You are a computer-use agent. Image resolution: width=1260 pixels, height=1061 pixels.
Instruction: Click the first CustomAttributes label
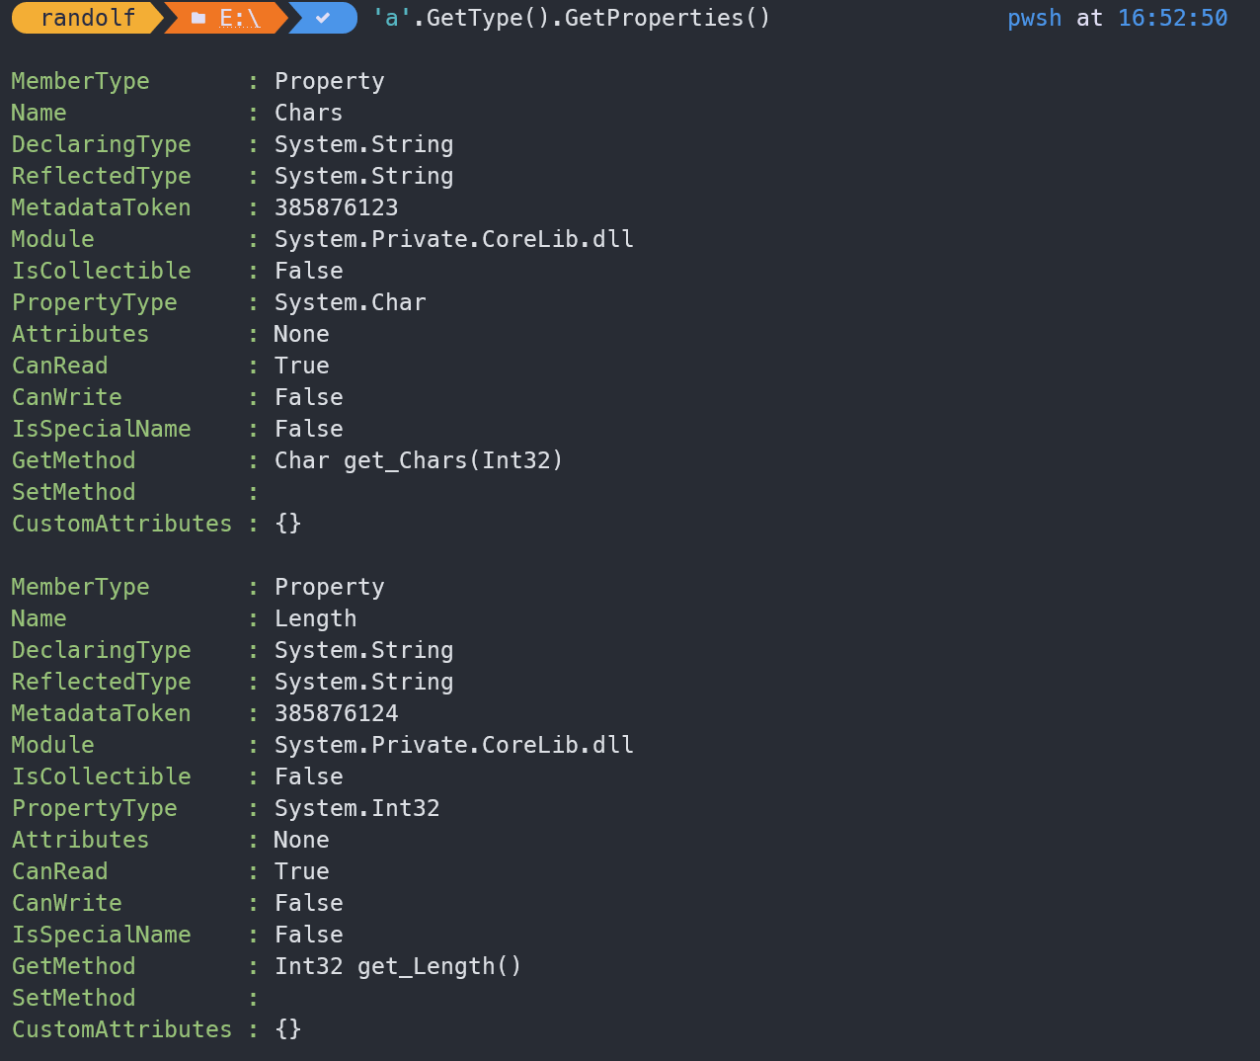(x=121, y=524)
